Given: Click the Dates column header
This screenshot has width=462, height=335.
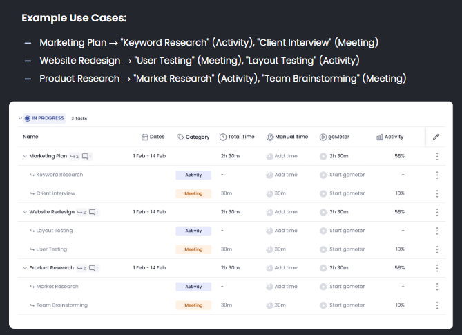Looking at the screenshot, I should [x=153, y=137].
